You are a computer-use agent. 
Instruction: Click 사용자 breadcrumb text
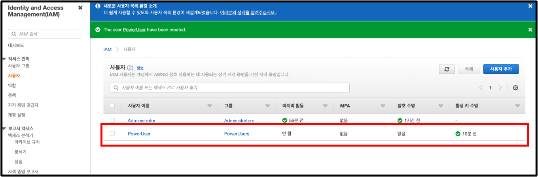pos(129,49)
